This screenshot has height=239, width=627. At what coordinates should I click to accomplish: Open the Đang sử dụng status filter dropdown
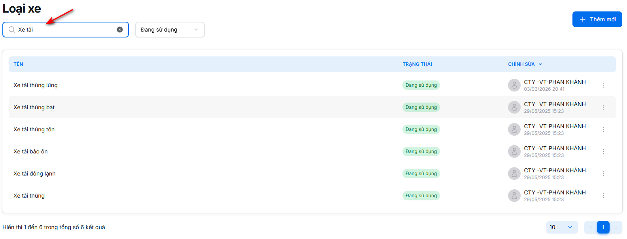[170, 30]
